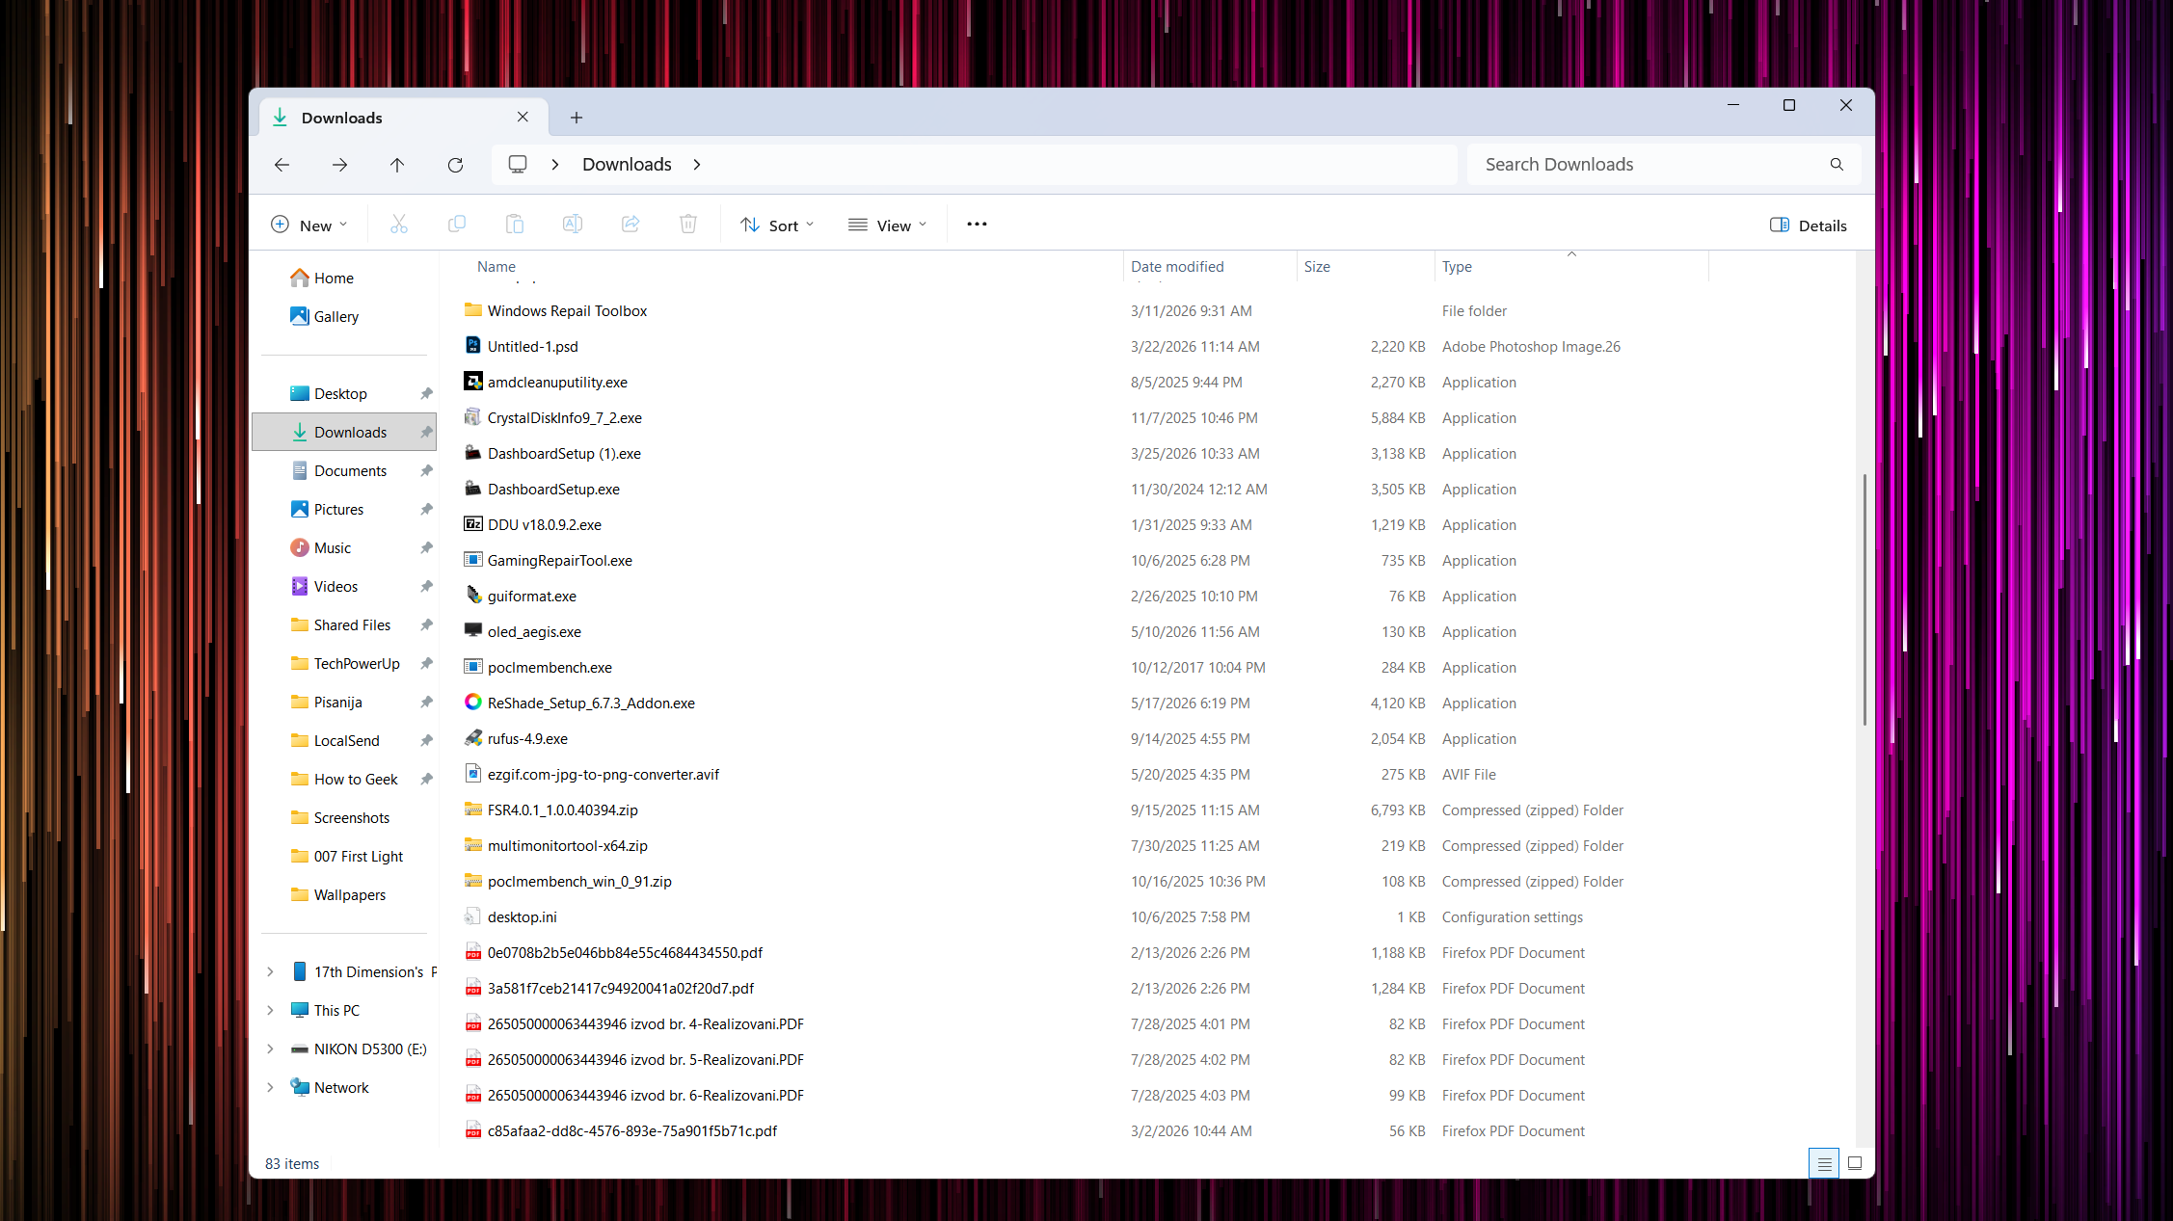Navigate up one folder level
The width and height of the screenshot is (2173, 1221).
397,165
